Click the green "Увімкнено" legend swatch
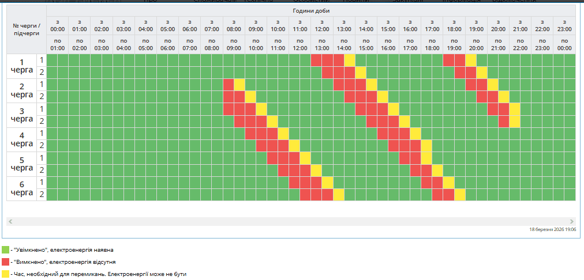 pyautogui.click(x=5, y=250)
